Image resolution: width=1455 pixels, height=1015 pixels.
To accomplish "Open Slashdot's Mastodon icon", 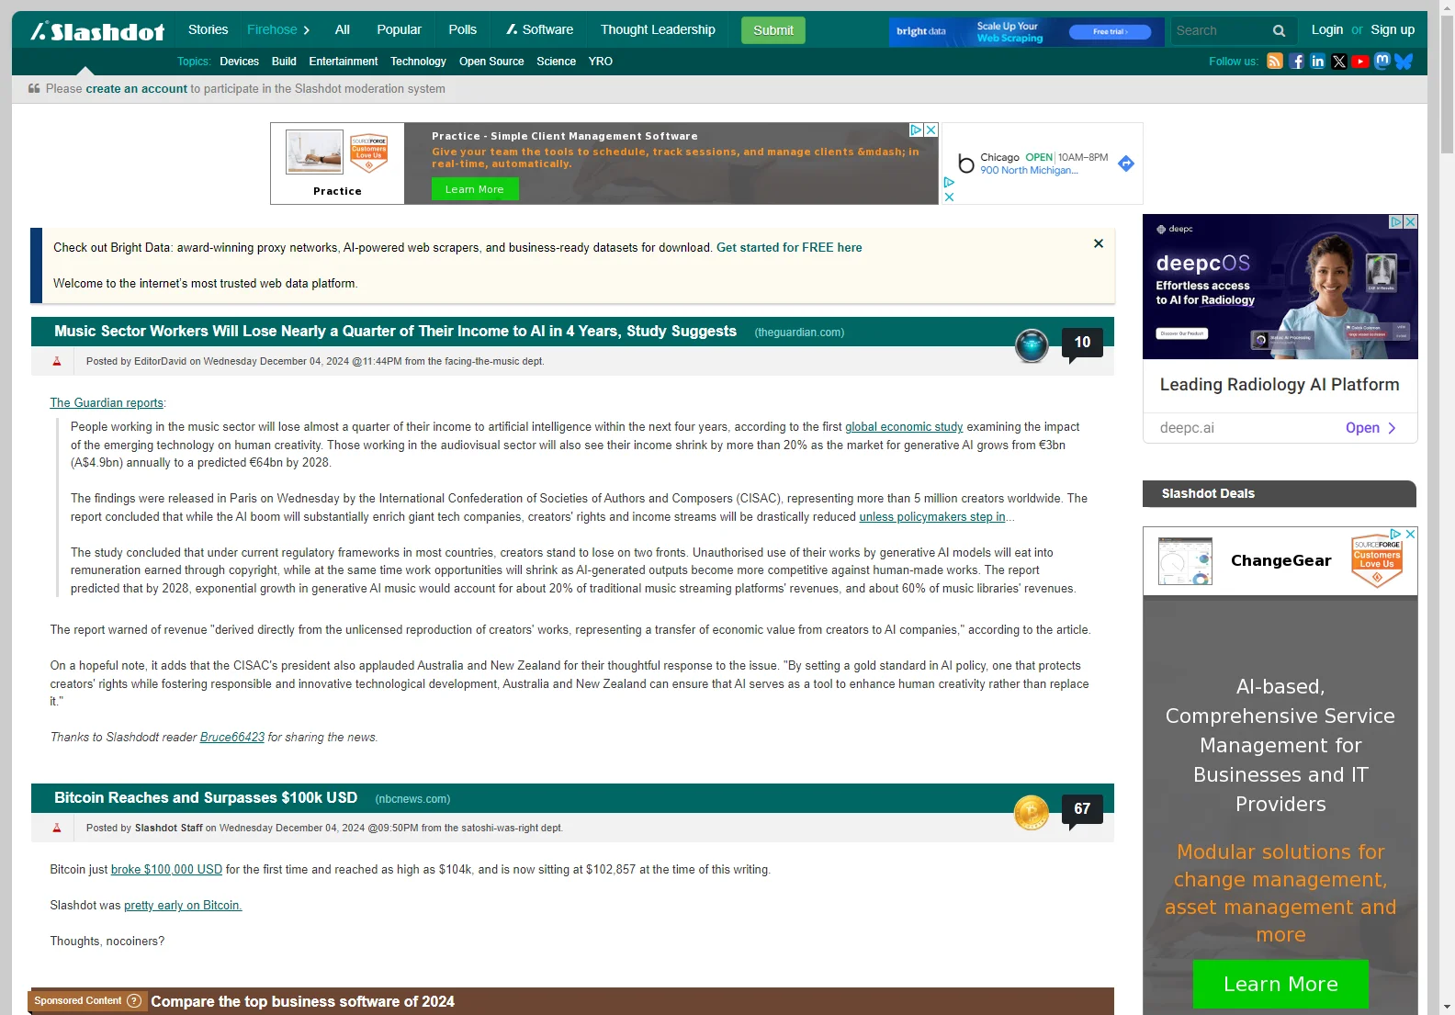I will (x=1382, y=62).
